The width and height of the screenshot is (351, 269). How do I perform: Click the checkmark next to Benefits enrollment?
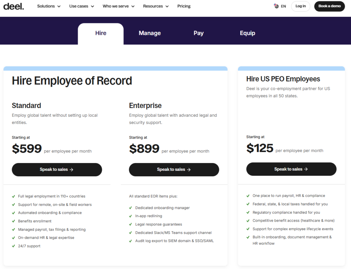14,221
